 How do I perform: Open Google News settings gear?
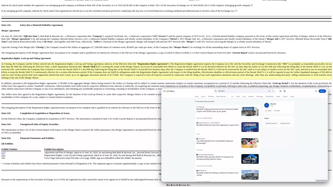285,91
